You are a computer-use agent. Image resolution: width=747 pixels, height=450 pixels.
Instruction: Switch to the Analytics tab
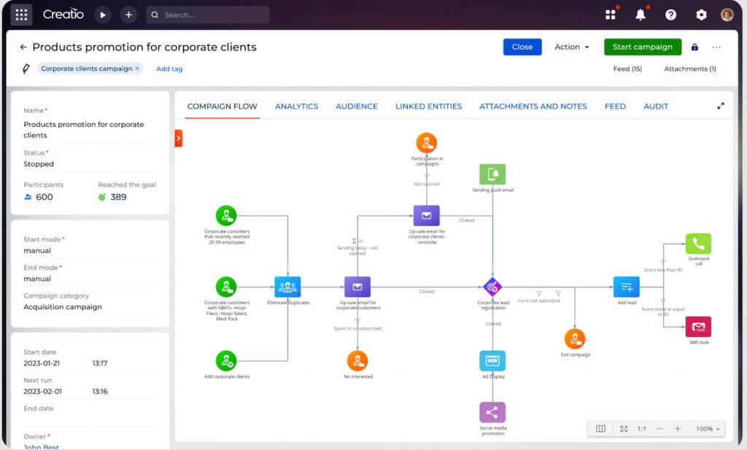296,106
